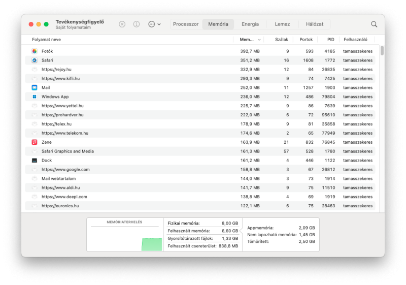Click the search magnifier icon

[x=374, y=24]
